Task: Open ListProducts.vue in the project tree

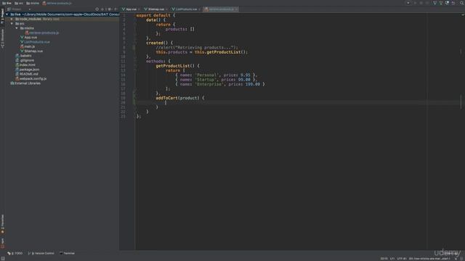Action: pos(37,42)
